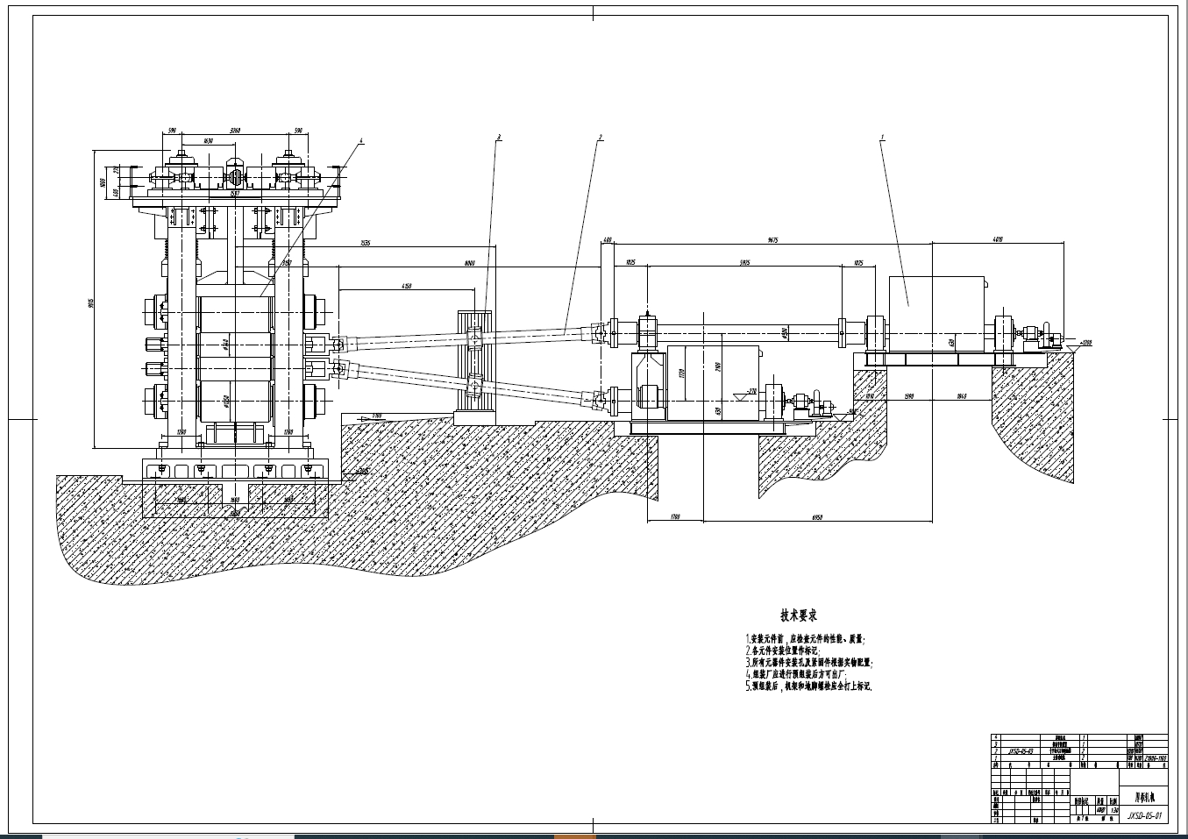Screen dimensions: 1188x839
Task: Select part callout number 2 for the spindle
Action: pyautogui.click(x=600, y=137)
